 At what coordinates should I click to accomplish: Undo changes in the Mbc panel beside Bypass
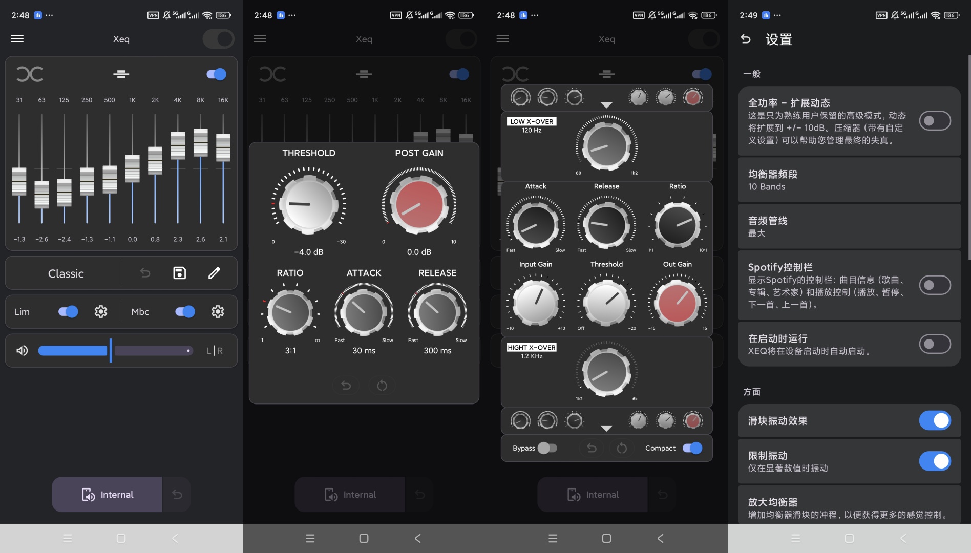pyautogui.click(x=592, y=449)
